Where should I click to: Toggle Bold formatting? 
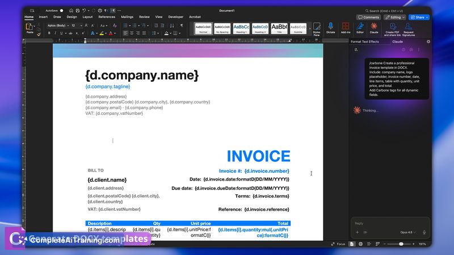[49, 34]
